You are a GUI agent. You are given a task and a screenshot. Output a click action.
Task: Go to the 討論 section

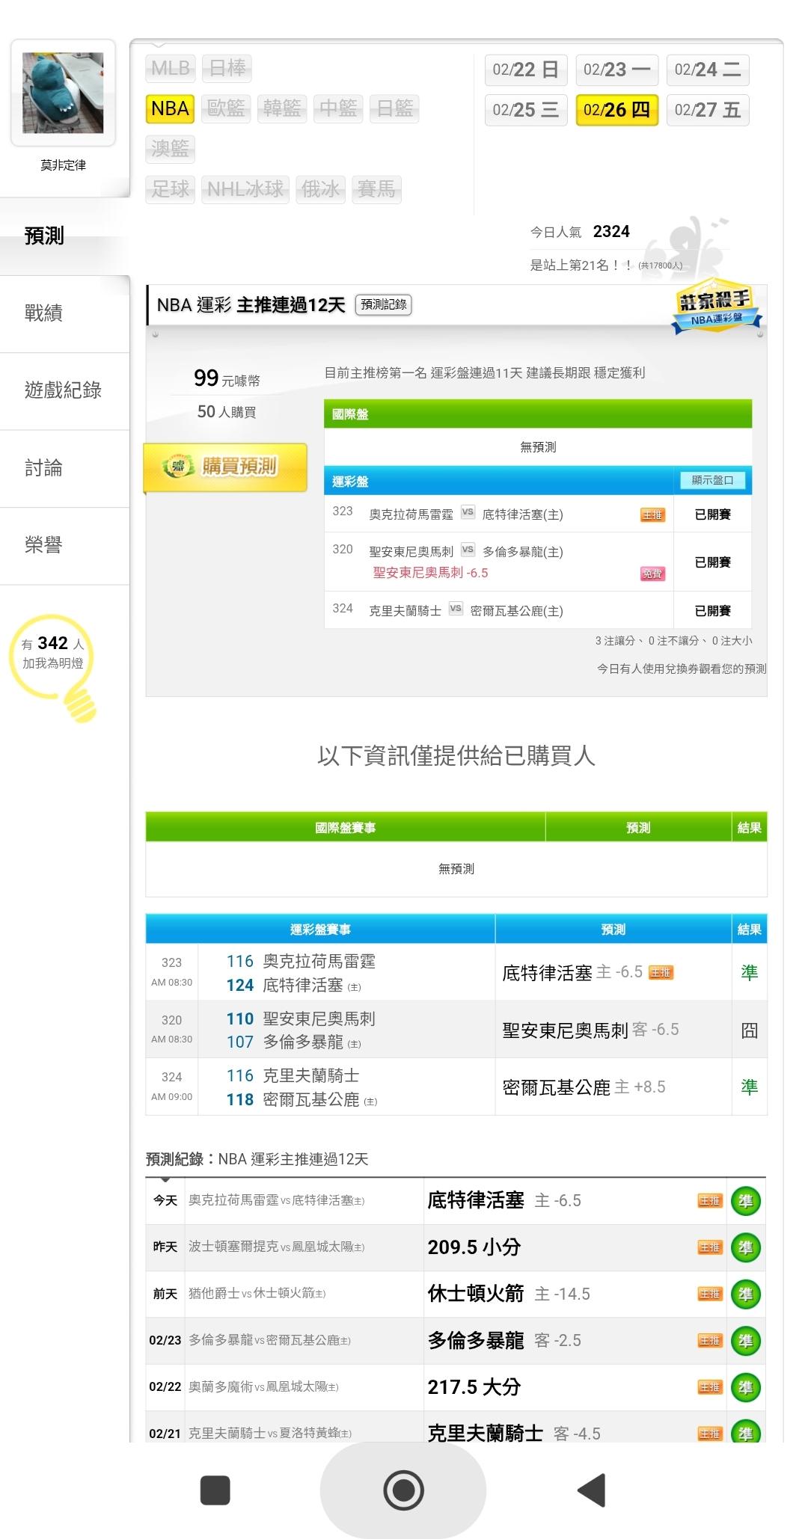coord(43,468)
